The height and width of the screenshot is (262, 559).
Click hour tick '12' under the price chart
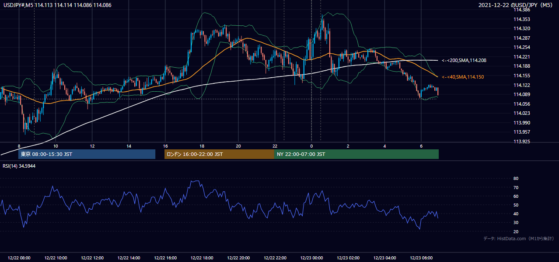click(x=92, y=146)
